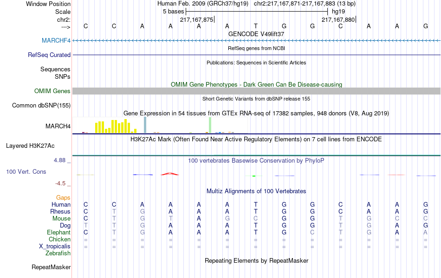Click the Elephant alignment row label
Viewport: 441px width, 278px height.
pyautogui.click(x=58, y=233)
